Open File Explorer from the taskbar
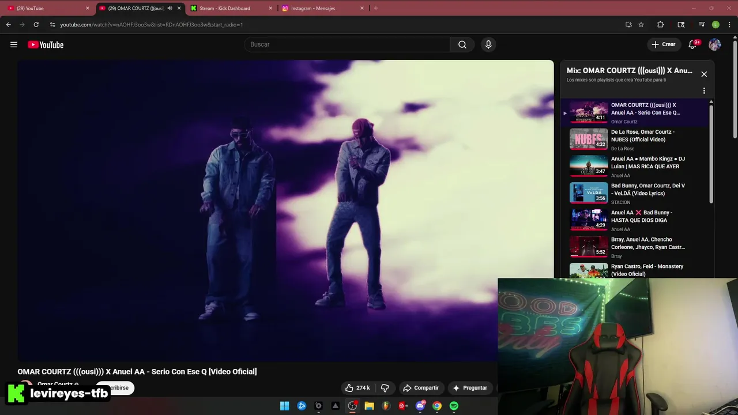This screenshot has height=415, width=738. click(x=369, y=406)
